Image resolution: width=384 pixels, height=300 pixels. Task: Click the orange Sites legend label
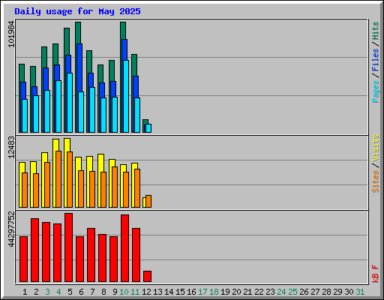pos(376,181)
